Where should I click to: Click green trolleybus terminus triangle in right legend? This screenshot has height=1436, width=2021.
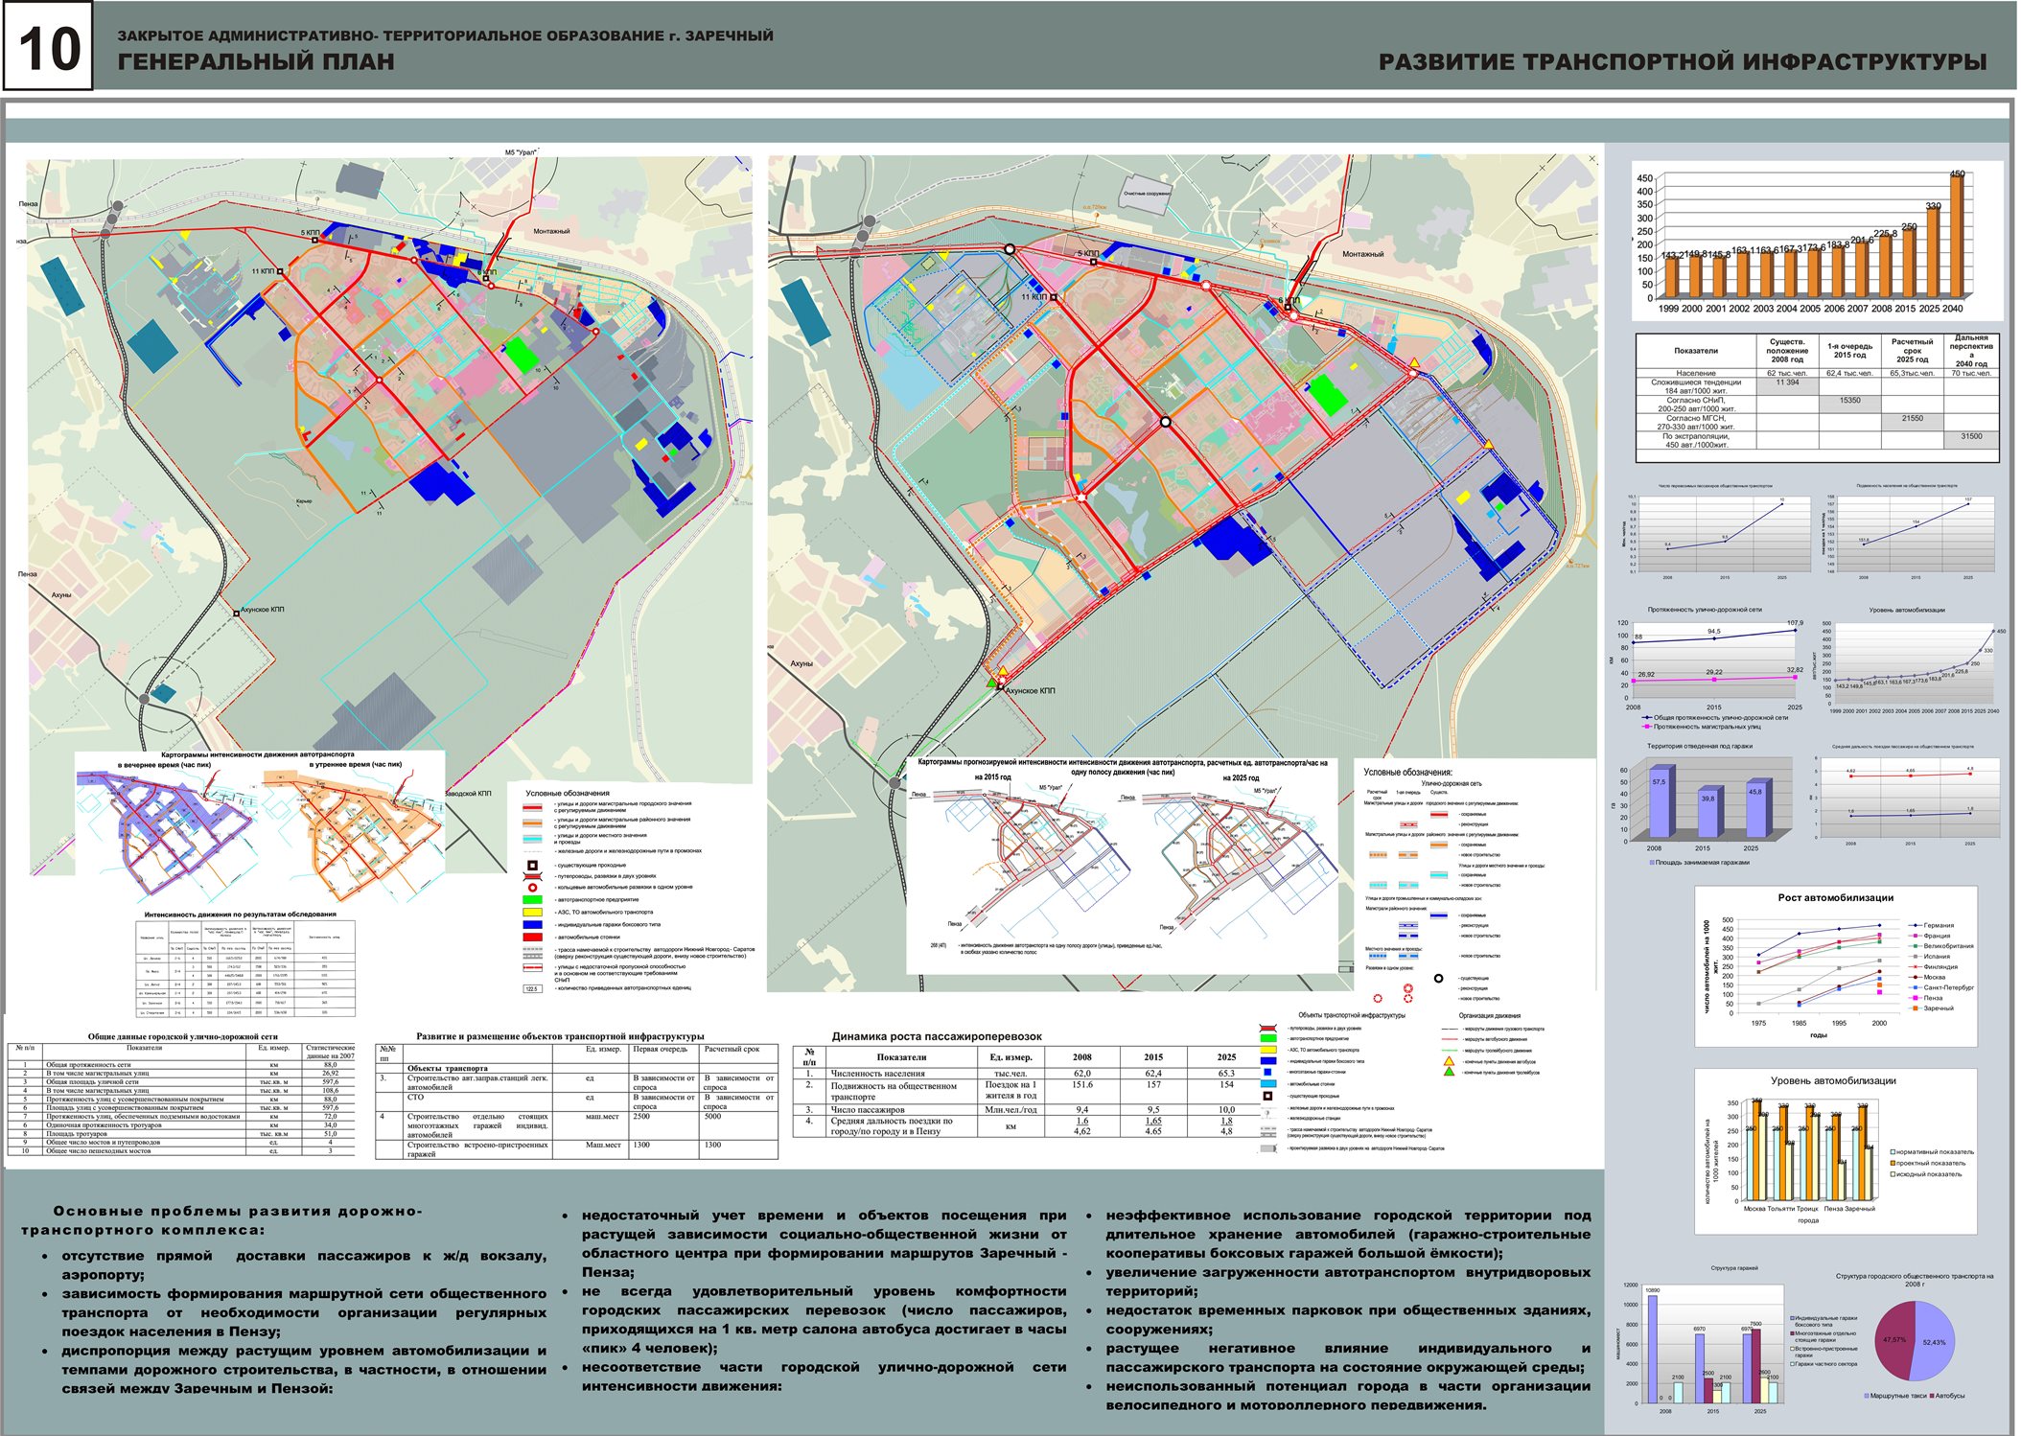click(1449, 1073)
